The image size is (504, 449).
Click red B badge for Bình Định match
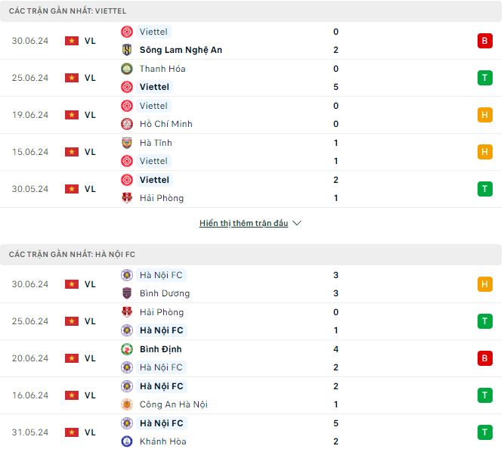pos(484,358)
